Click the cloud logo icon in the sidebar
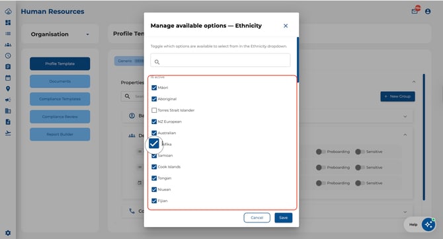This screenshot has width=443, height=239. pos(8,11)
